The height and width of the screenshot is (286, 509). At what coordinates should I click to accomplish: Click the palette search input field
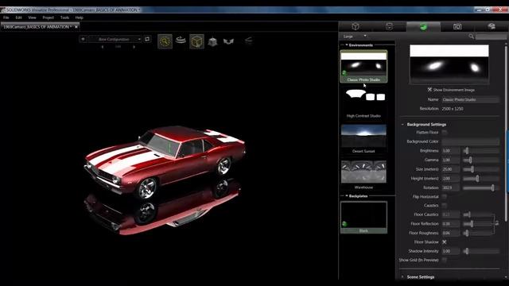click(491, 37)
